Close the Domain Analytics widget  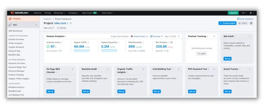point(179,36)
